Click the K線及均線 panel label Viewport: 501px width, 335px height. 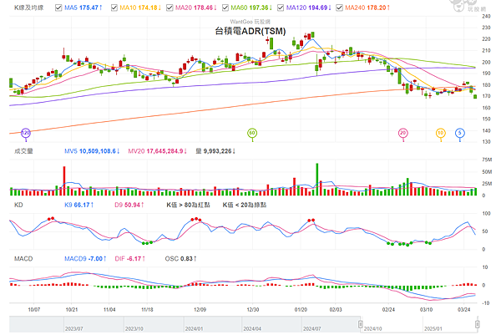(28, 8)
